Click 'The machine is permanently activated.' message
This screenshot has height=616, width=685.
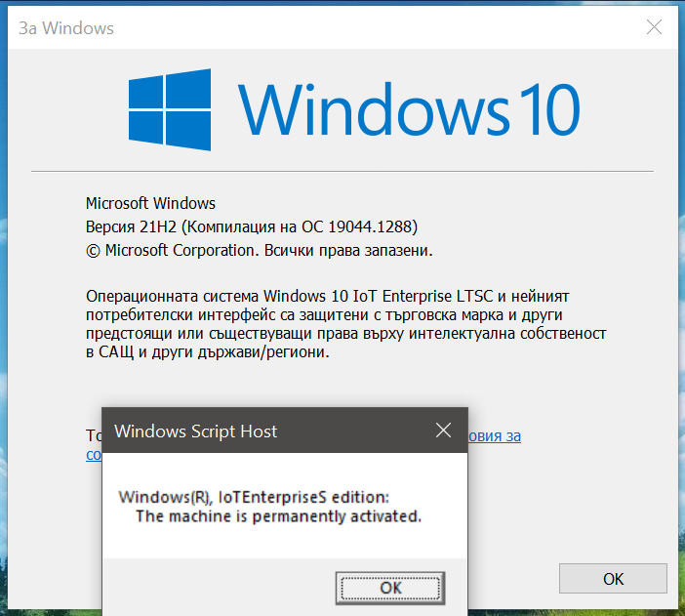coord(278,516)
